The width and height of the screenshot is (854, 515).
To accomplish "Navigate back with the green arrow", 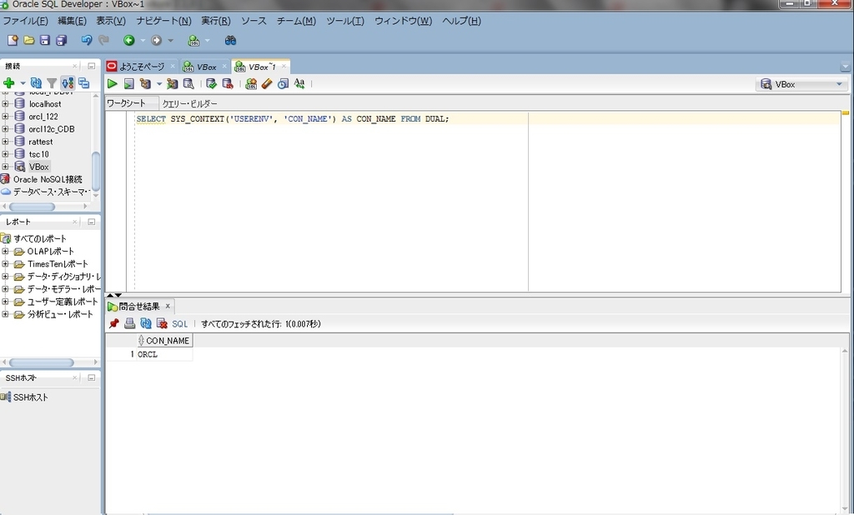I will [129, 40].
